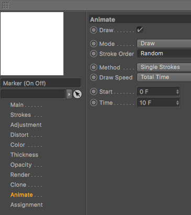The height and width of the screenshot is (215, 191).
Task: Switch to the Distort tab
Action: tap(19, 135)
